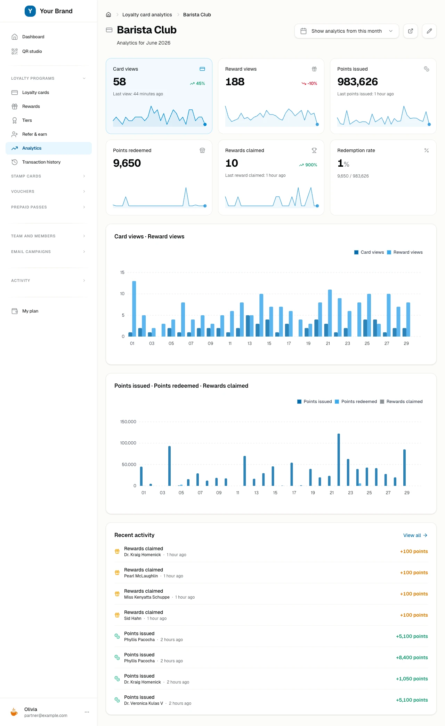The image size is (445, 726).
Task: Click the Rewards gift icon in sidebar
Action: point(15,106)
